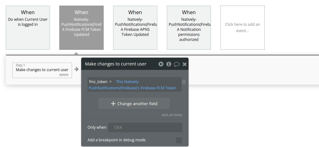319x147 pixels.
Task: Select the Firebase APNS Token Updated event
Action: (x=135, y=28)
